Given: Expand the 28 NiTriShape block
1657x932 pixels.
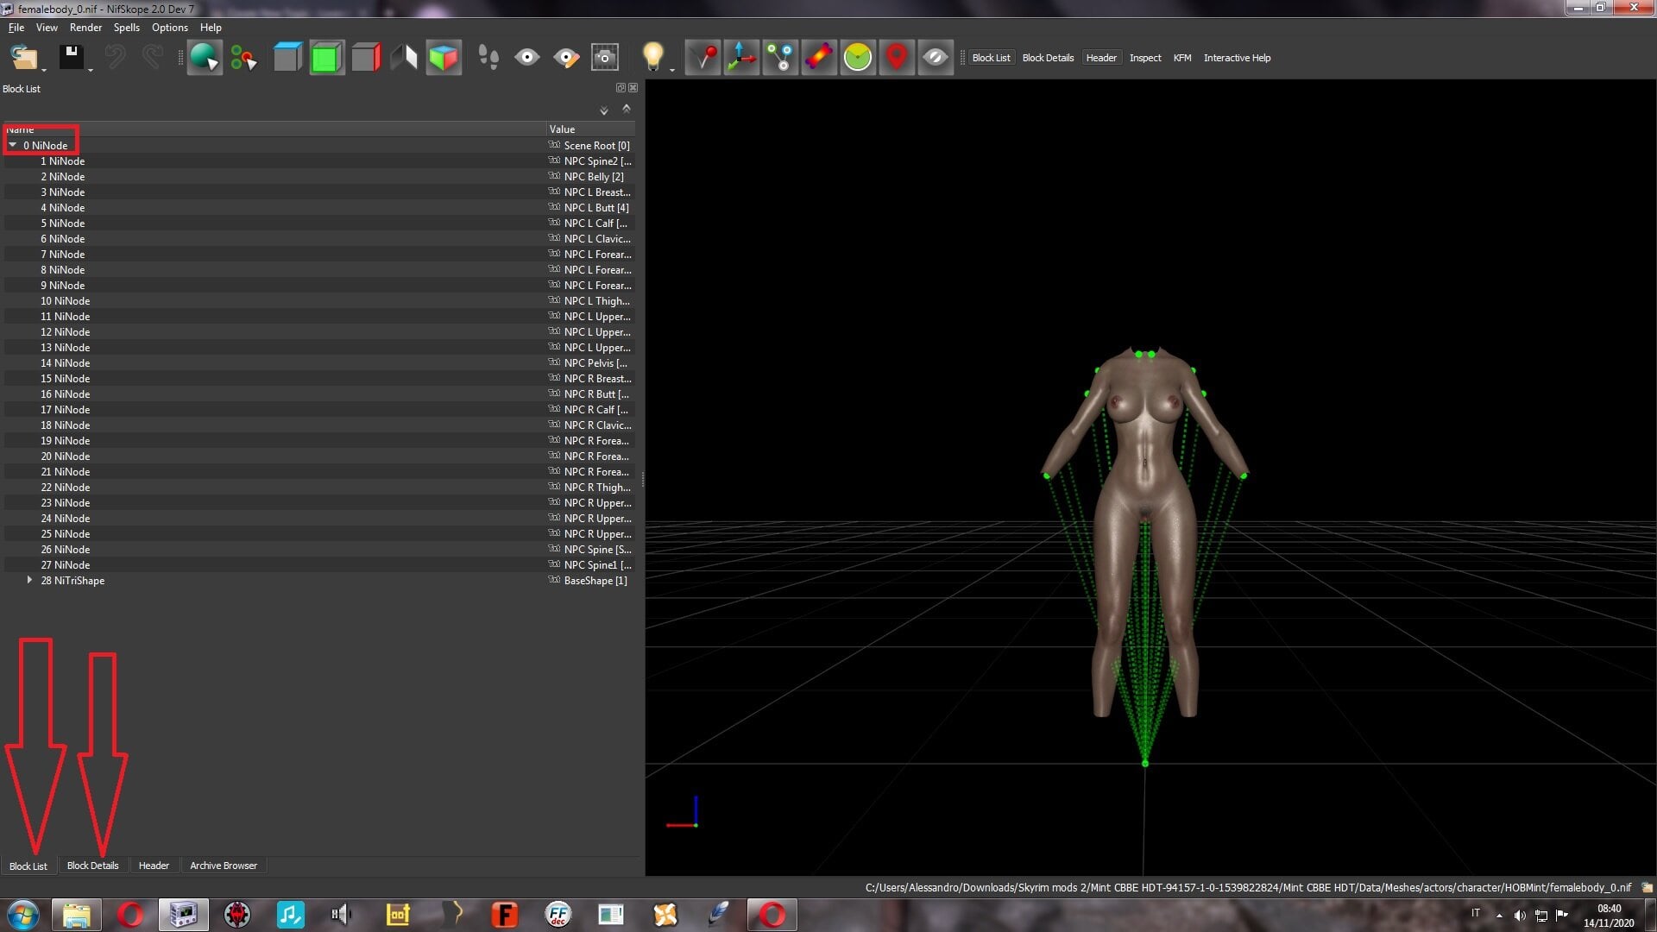Looking at the screenshot, I should pyautogui.click(x=29, y=580).
